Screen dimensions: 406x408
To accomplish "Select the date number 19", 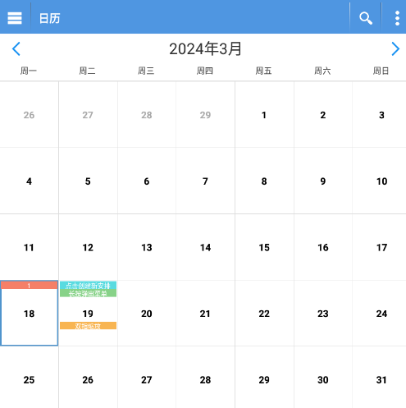I will click(88, 314).
